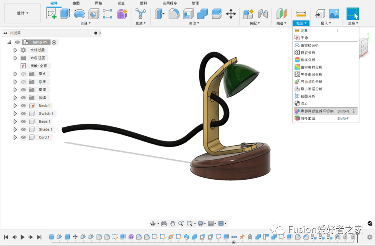Click the Insert Image icon in toolbar
375x246 pixels.
pos(334,14)
